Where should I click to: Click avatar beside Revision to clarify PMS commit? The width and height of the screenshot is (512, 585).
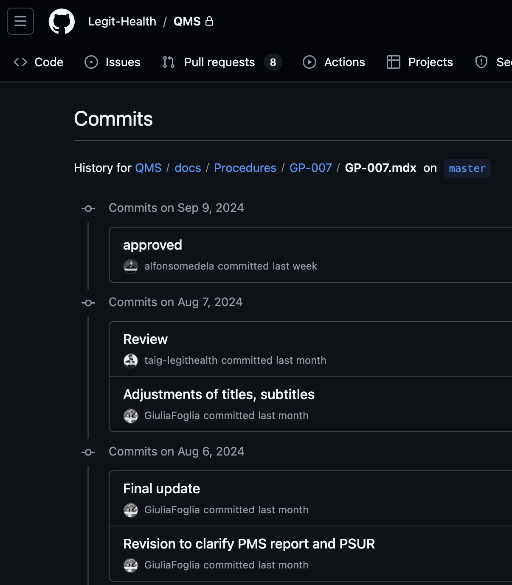coord(131,565)
